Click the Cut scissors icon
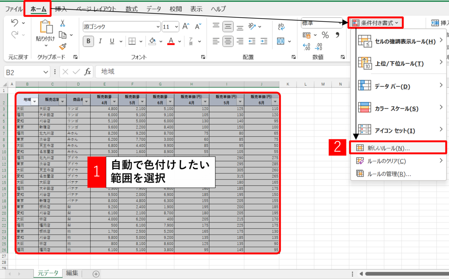The image size is (449, 279). [62, 24]
